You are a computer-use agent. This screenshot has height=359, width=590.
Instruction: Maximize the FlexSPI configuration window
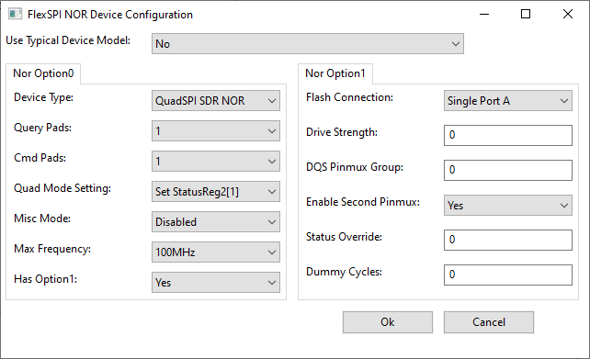[x=526, y=15]
